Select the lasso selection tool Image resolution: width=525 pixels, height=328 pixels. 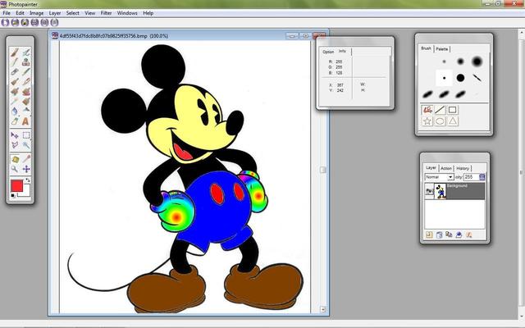click(x=15, y=145)
